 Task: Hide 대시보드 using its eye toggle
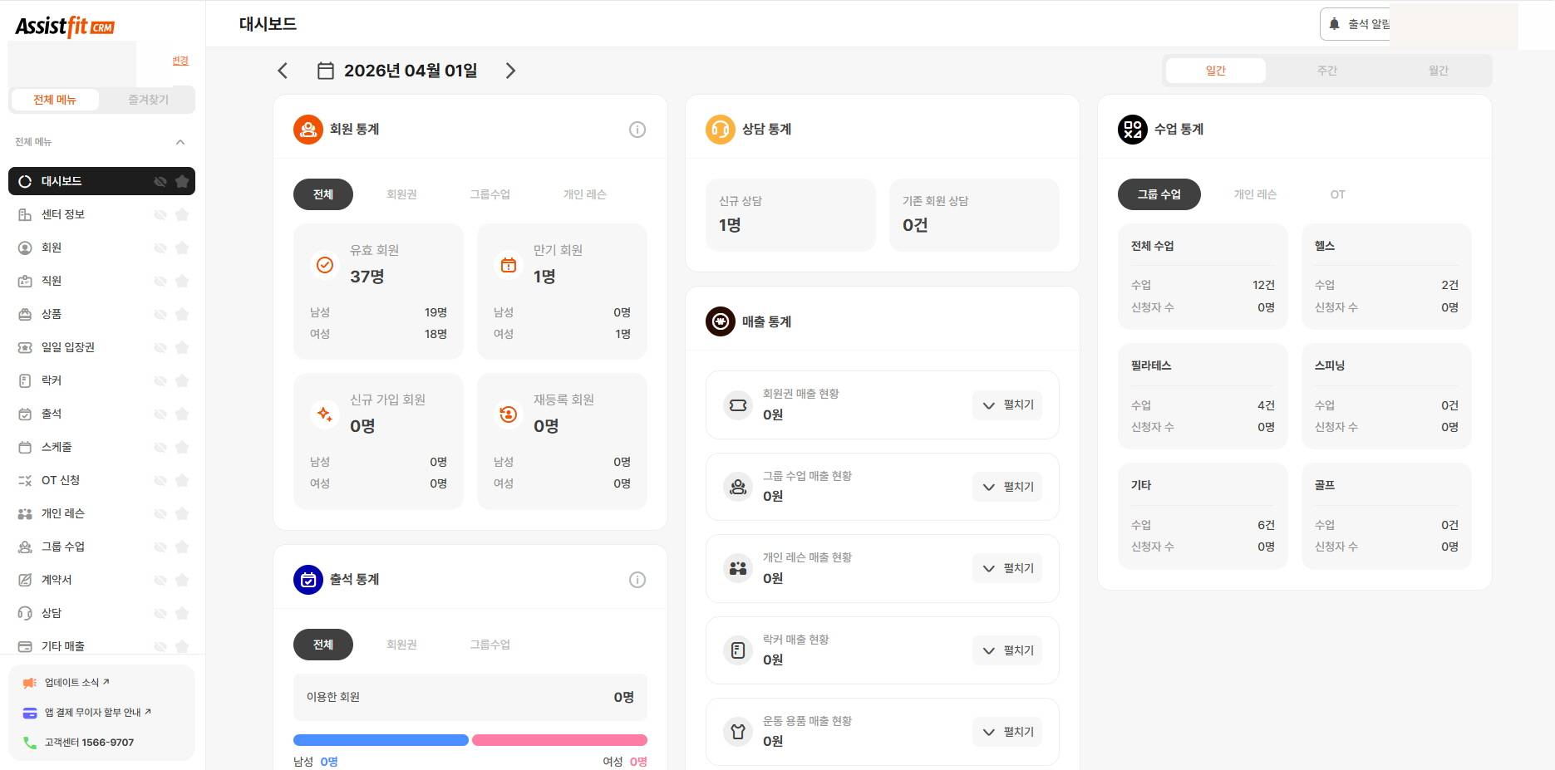160,180
